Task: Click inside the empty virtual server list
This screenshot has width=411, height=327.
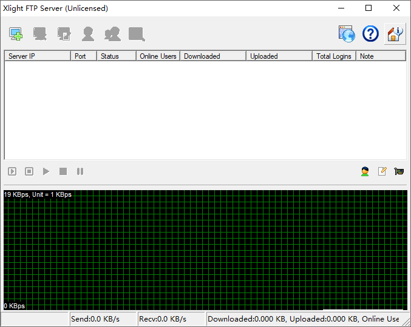Action: (205, 110)
